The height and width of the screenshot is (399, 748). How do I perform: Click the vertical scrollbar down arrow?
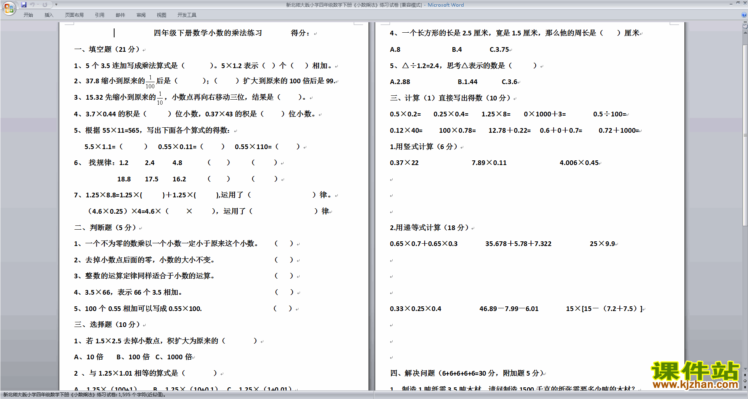(x=745, y=369)
